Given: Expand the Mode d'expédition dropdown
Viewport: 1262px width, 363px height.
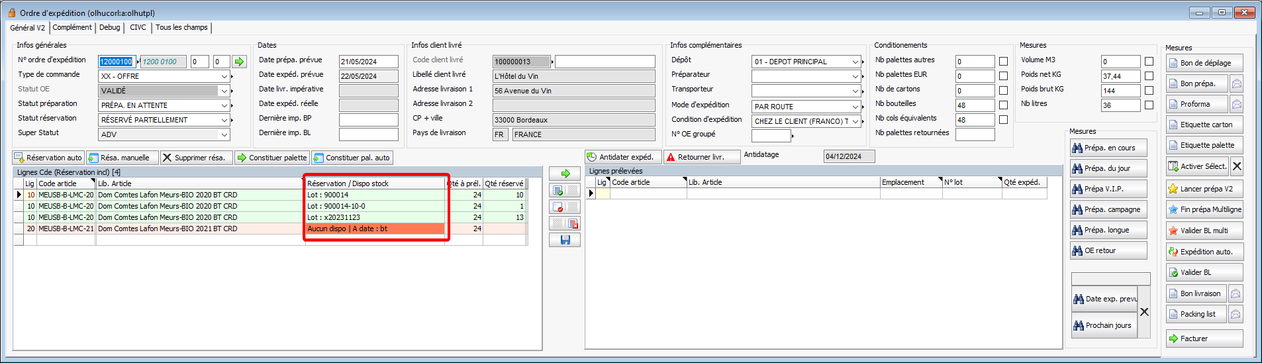Looking at the screenshot, I should pyautogui.click(x=855, y=107).
